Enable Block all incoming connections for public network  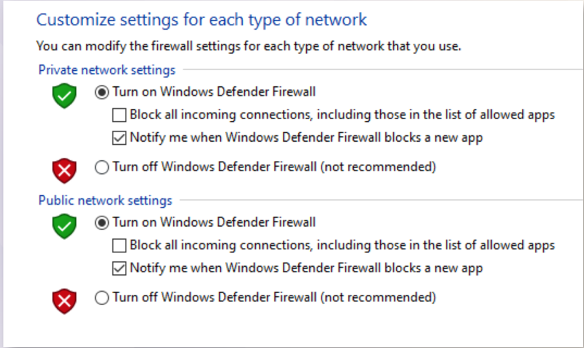tap(119, 246)
